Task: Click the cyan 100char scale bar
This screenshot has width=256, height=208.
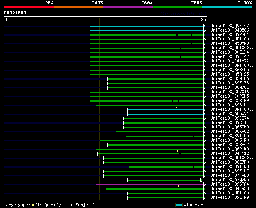Action: pos(179,205)
